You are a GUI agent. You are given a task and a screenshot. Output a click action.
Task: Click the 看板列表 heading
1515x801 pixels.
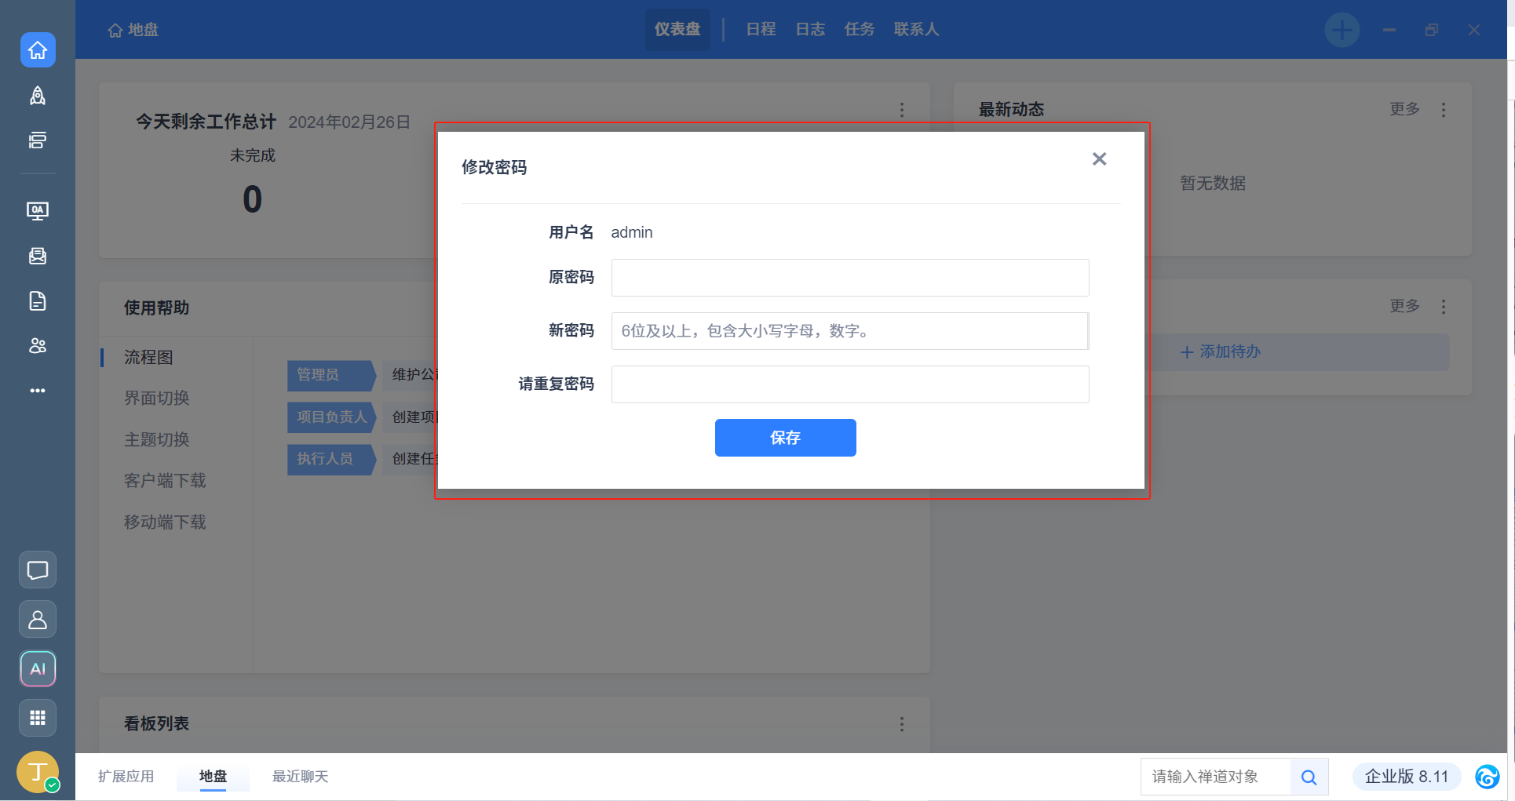(x=157, y=724)
